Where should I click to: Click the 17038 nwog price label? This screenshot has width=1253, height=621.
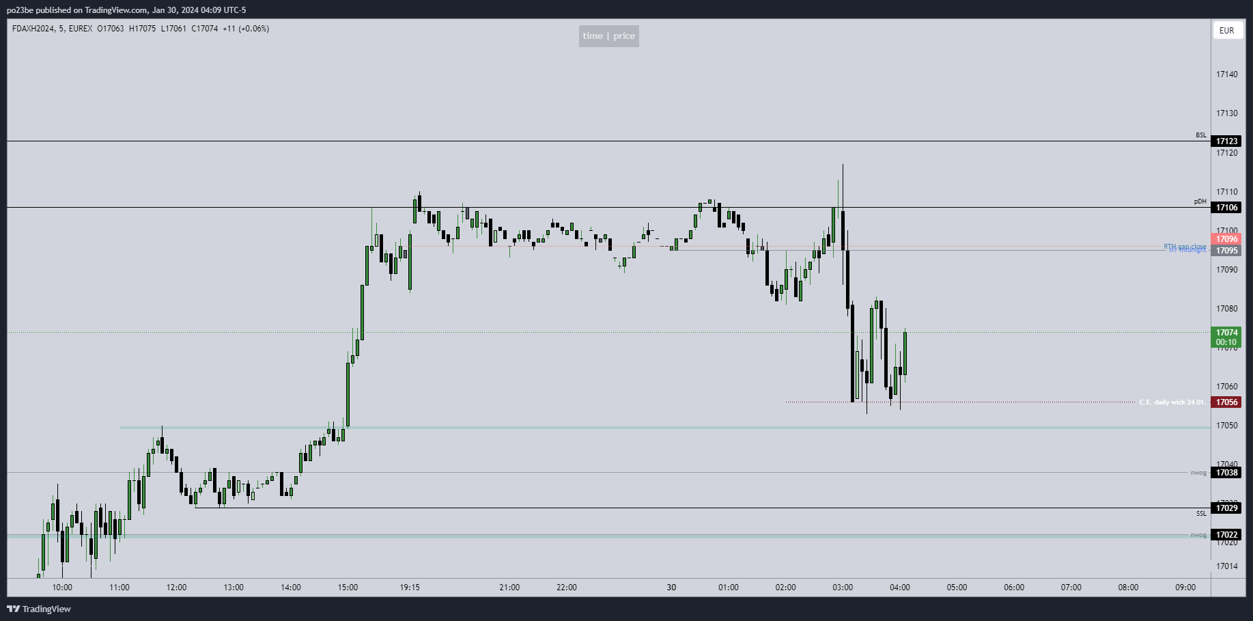click(1226, 473)
